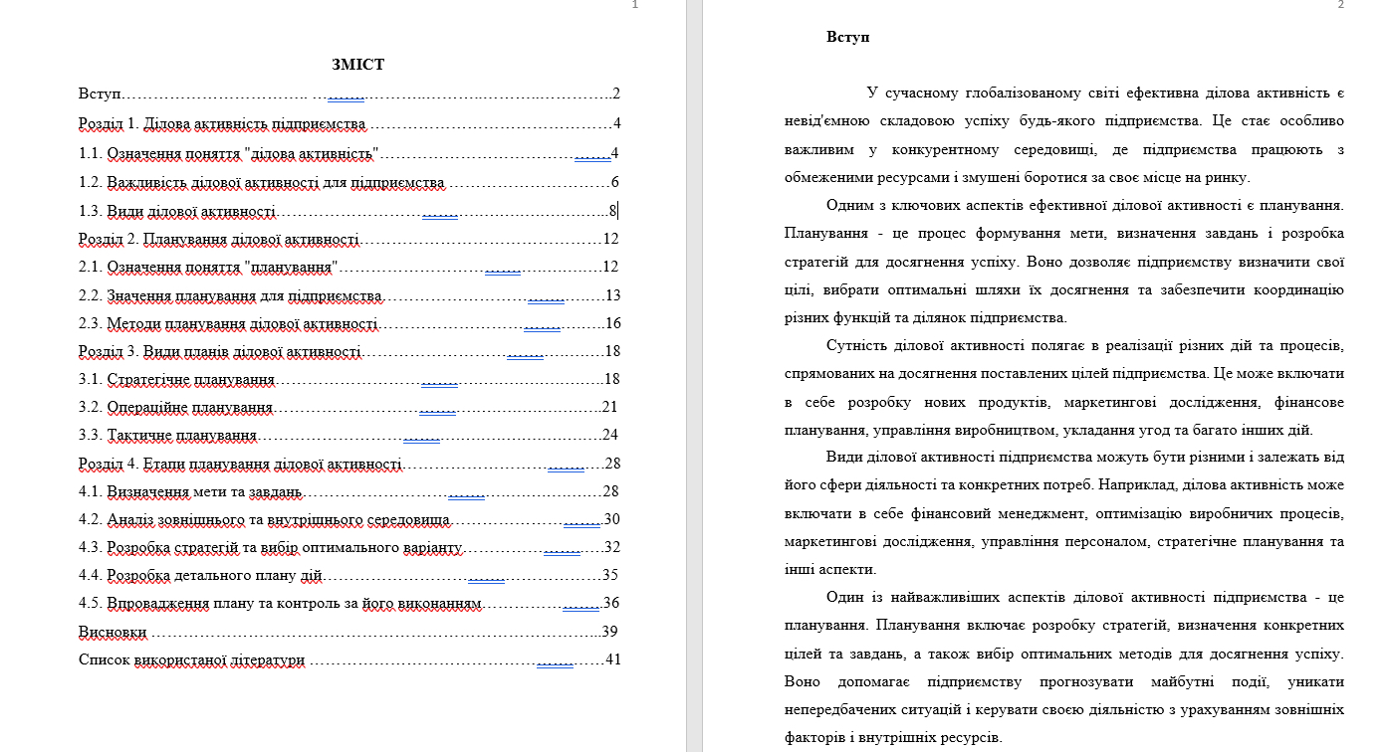The image size is (1388, 752).
Task: Click page number 2 in the page header
Action: [1341, 5]
